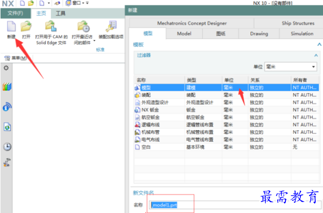Select the 航空钣金 template row
Viewport: 323px width, 213px height.
[x=226, y=117]
